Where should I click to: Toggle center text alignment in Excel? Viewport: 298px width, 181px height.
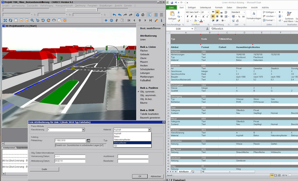click(x=217, y=17)
